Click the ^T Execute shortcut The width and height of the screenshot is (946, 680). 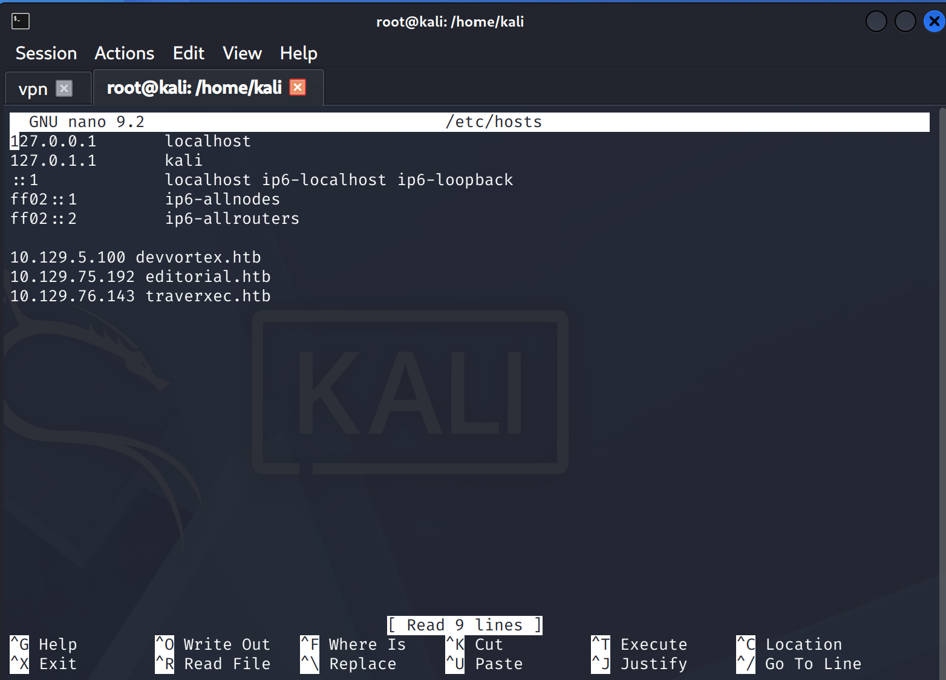pyautogui.click(x=639, y=644)
